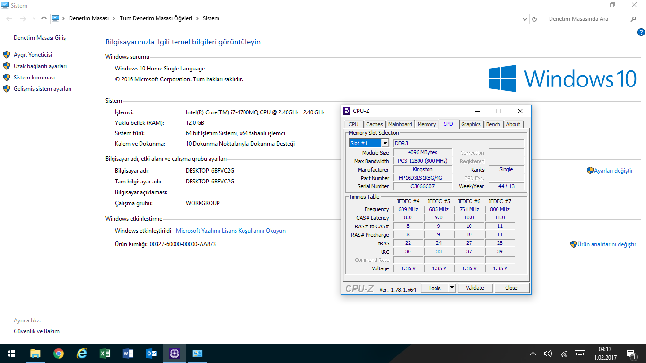The width and height of the screenshot is (646, 363).
Task: Open Microsoft Yazılımı Lisans Koşullarını Okuyun
Action: click(x=231, y=231)
